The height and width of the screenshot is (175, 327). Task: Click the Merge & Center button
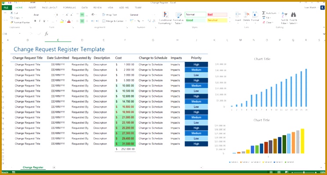[113, 21]
